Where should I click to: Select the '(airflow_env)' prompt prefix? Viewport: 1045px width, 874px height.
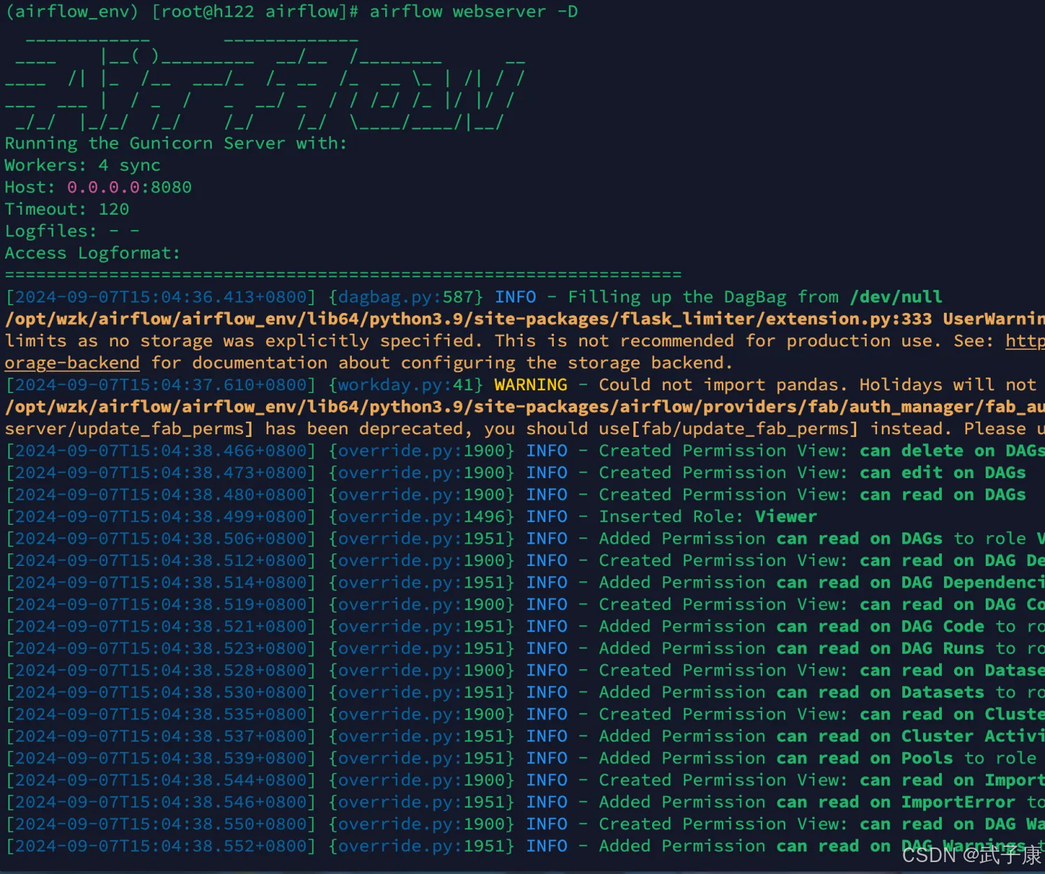tap(72, 12)
